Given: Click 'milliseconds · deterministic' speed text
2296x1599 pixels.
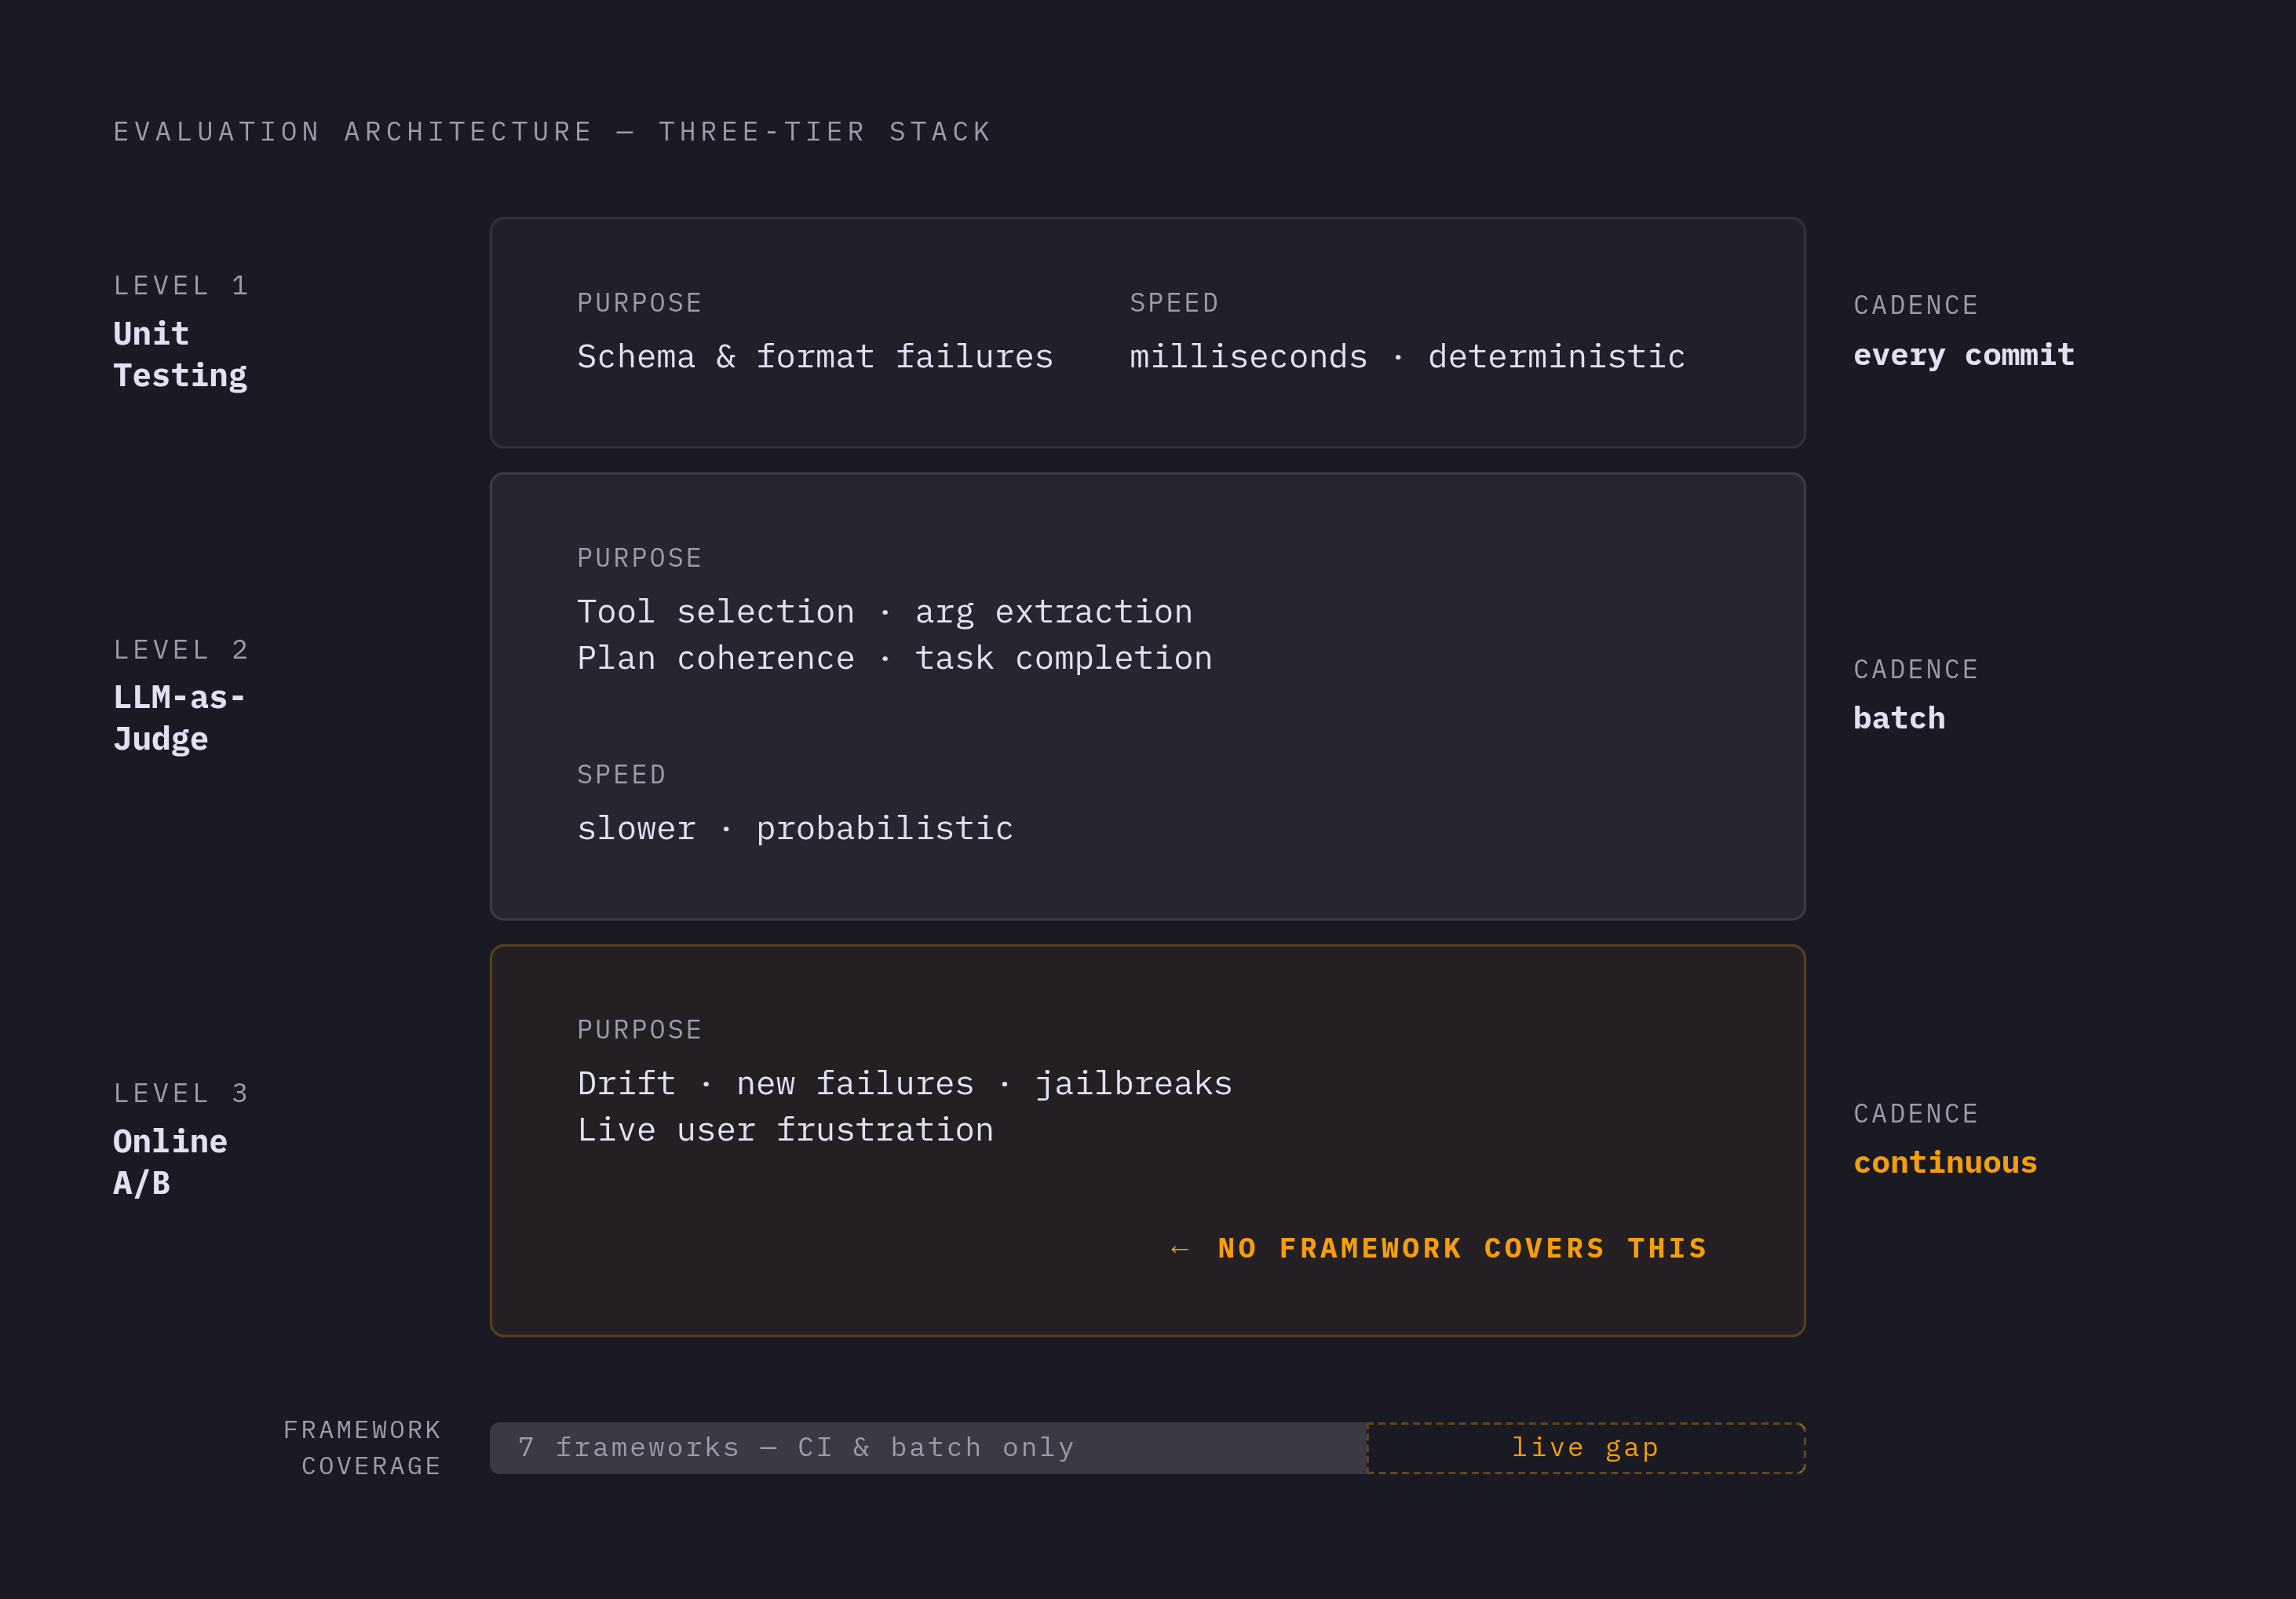Looking at the screenshot, I should [1407, 357].
